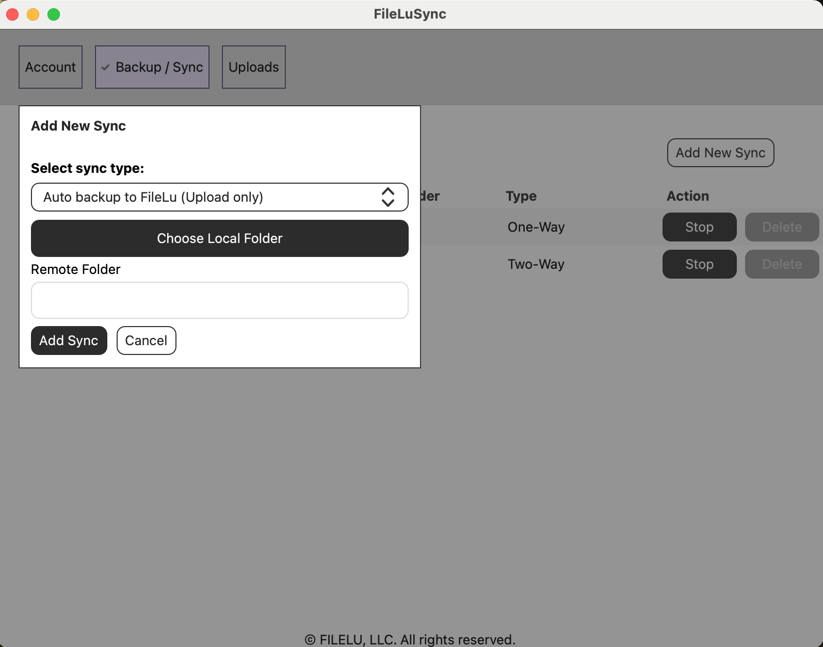The height and width of the screenshot is (647, 823).
Task: Open the Uploads tab
Action: coord(254,67)
